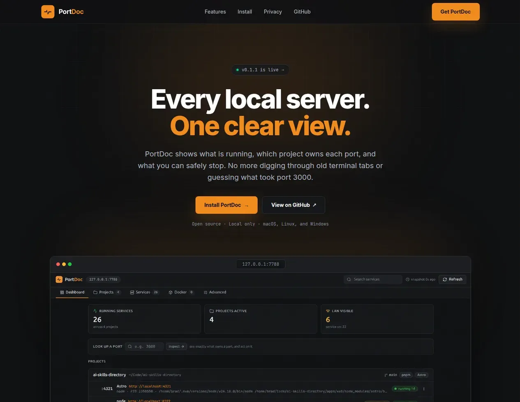The image size is (520, 402).
Task: Click the git branch icon beside 'main'
Action: (x=386, y=375)
